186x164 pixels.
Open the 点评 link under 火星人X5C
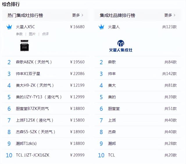(x=45, y=34)
